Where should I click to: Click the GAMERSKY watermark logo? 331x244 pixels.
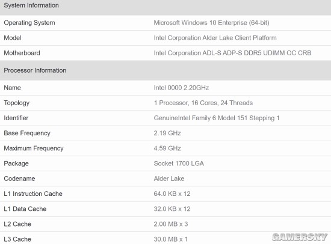pos(300,237)
